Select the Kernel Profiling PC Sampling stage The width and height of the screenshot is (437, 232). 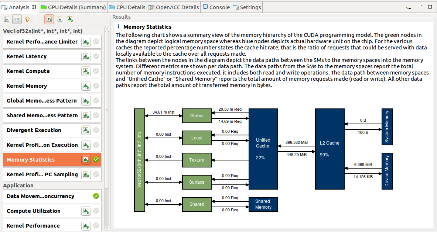point(41,174)
